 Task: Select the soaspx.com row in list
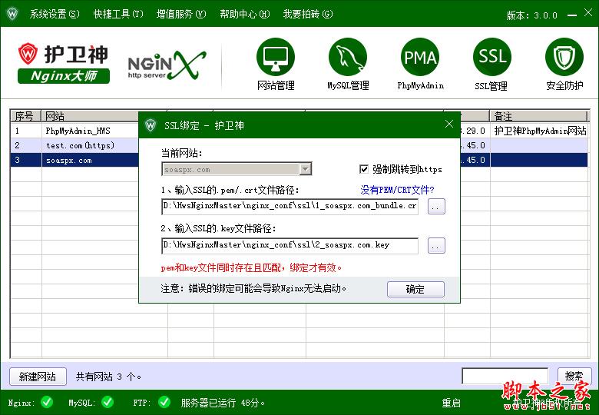pyautogui.click(x=74, y=160)
